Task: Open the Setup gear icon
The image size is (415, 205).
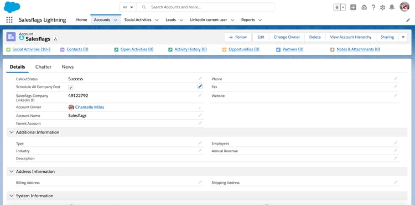Action: click(382, 7)
